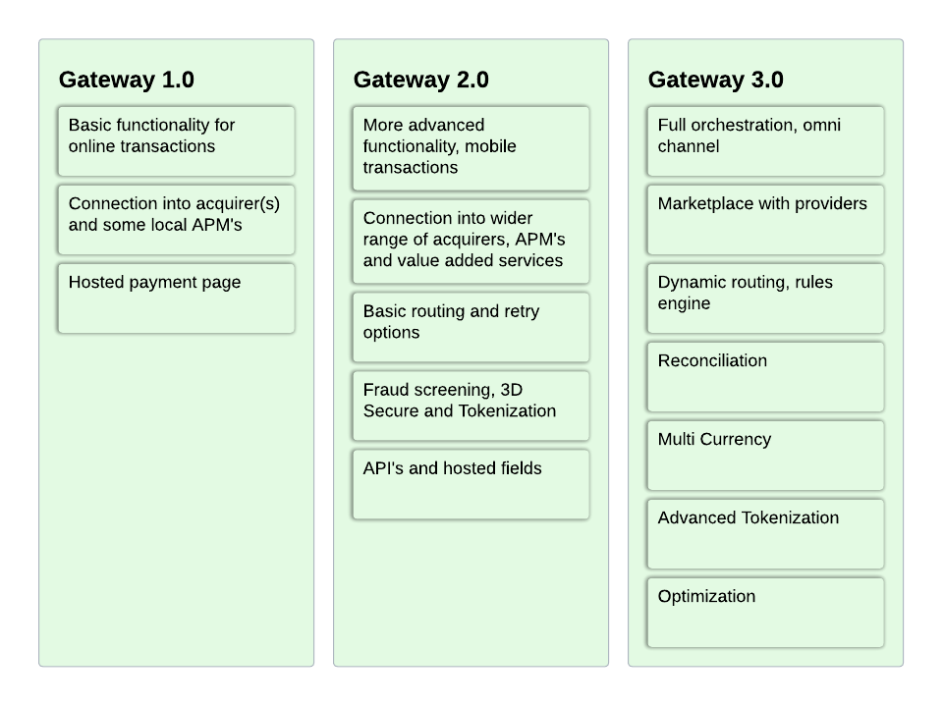943x706 pixels.
Task: Click the Basic routing and retry options card
Action: 471,328
